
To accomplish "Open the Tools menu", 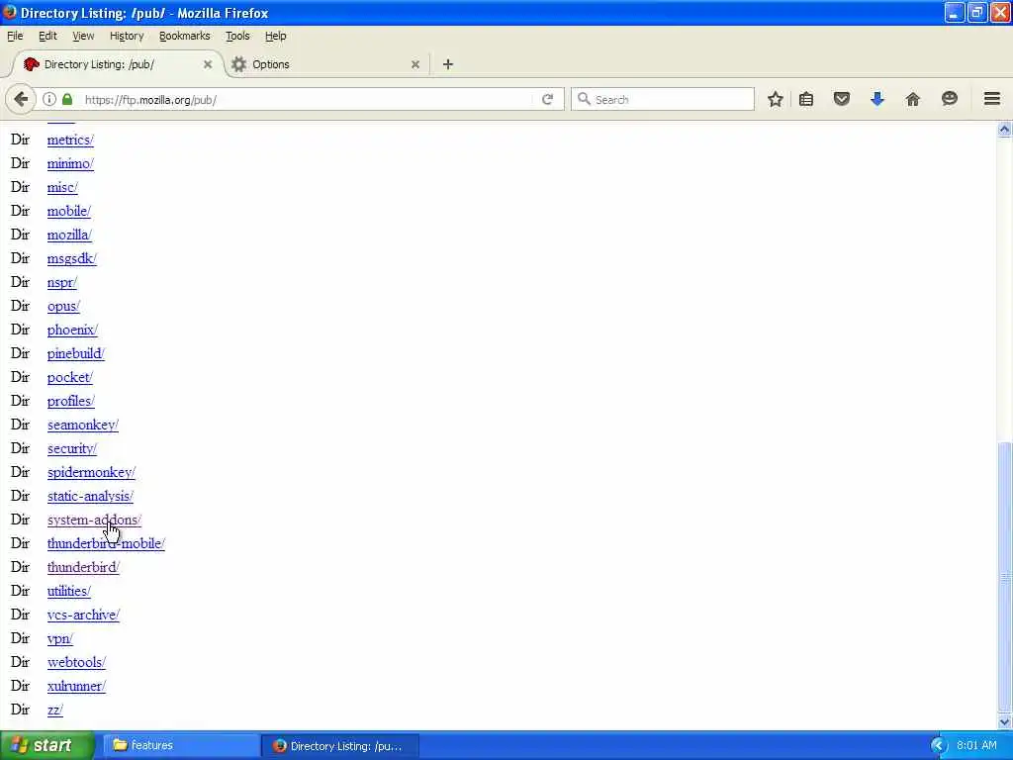I will 237,36.
